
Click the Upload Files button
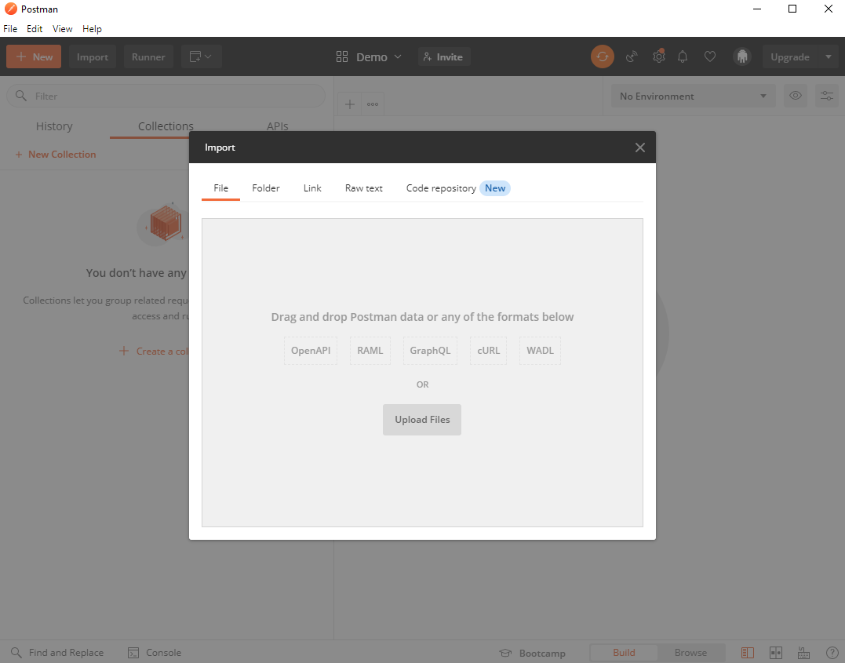coord(422,419)
